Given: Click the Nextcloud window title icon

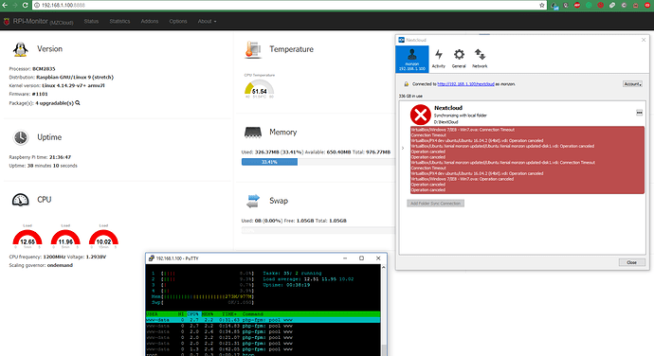Looking at the screenshot, I should click(401, 40).
